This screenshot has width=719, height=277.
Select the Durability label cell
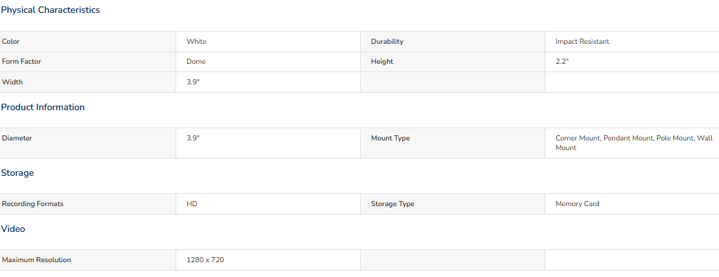[452, 42]
